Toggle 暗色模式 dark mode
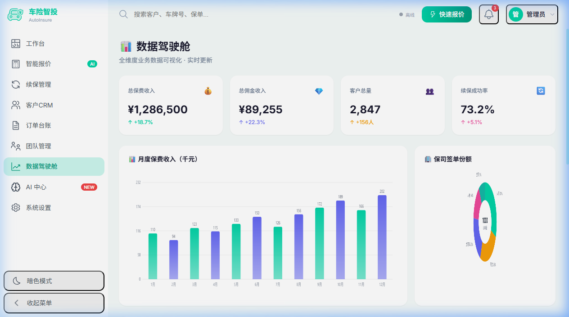 [x=54, y=281]
